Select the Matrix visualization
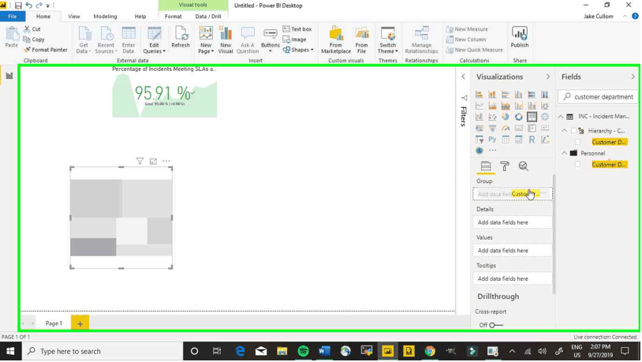The image size is (642, 362). pos(518,140)
